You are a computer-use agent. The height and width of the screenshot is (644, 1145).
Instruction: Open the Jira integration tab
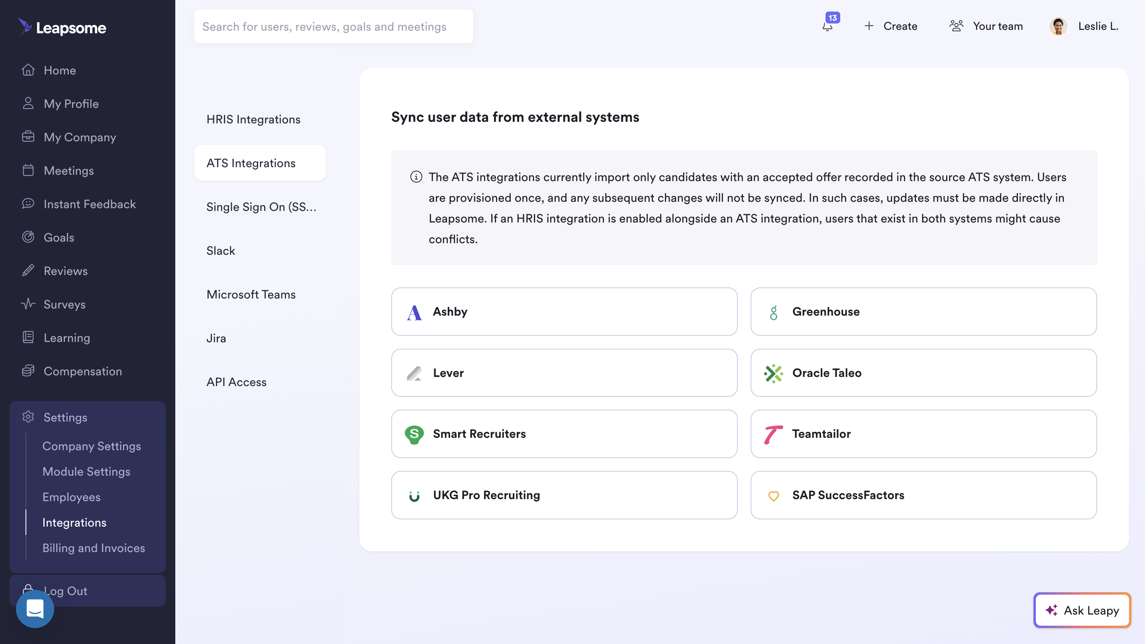click(x=260, y=338)
